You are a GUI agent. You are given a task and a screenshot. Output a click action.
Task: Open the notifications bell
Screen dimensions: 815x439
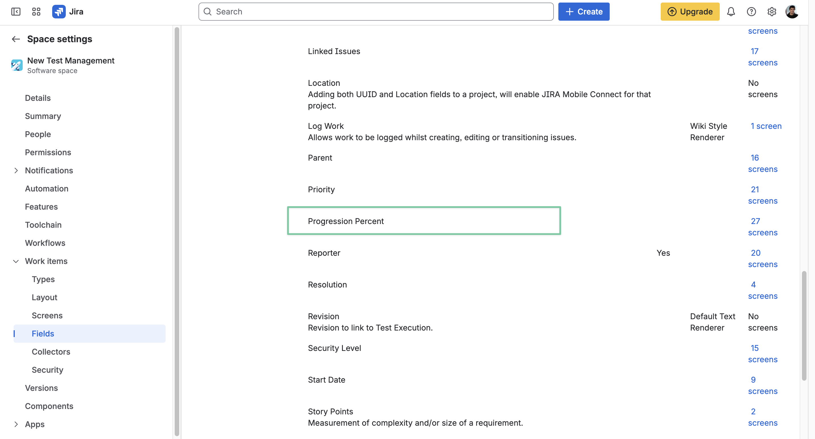tap(731, 12)
